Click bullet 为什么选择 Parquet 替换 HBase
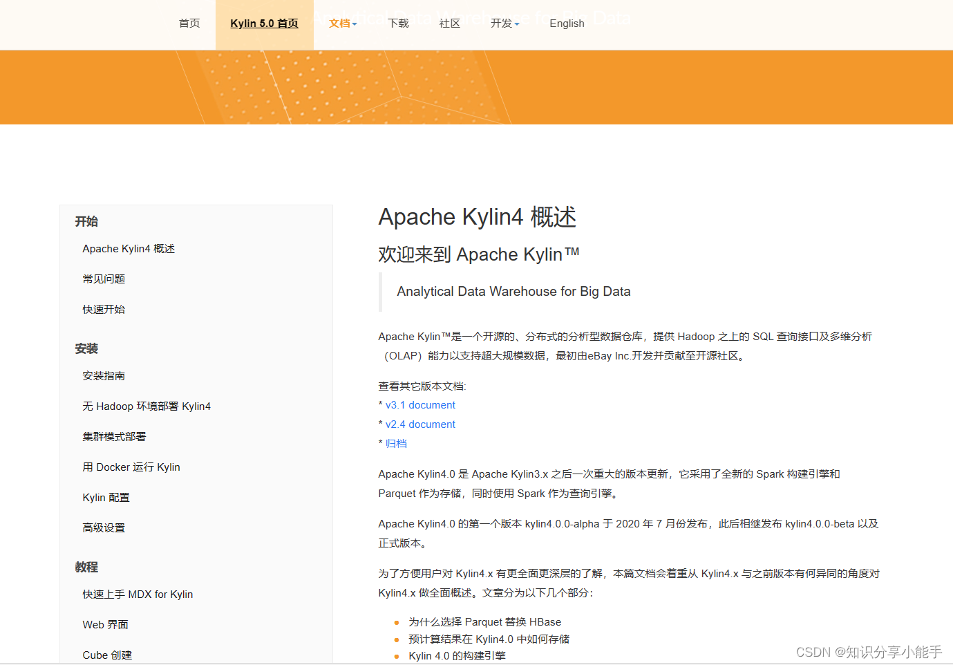This screenshot has height=665, width=953. (484, 622)
